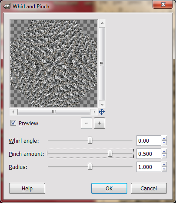Dismiss dialog with Cancel button
Screen dimensions: 176x203
tap(149, 189)
